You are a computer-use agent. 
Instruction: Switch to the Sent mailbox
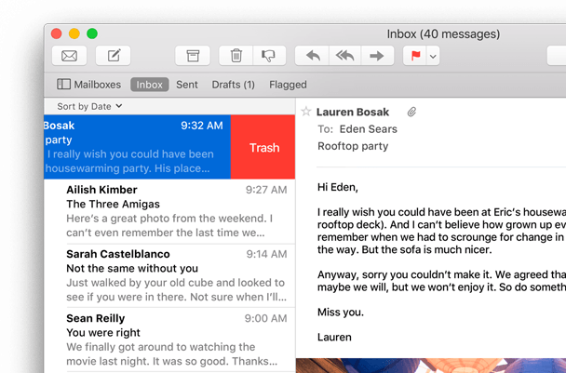click(x=187, y=85)
